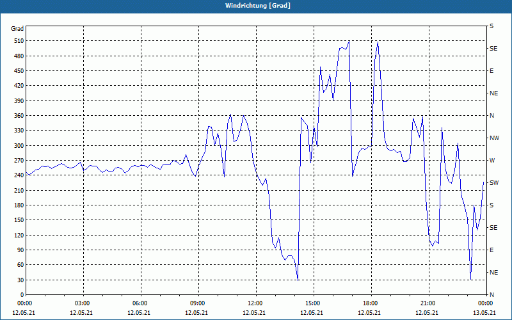
Task: Select the 120 degree axis label
Action: point(19,235)
